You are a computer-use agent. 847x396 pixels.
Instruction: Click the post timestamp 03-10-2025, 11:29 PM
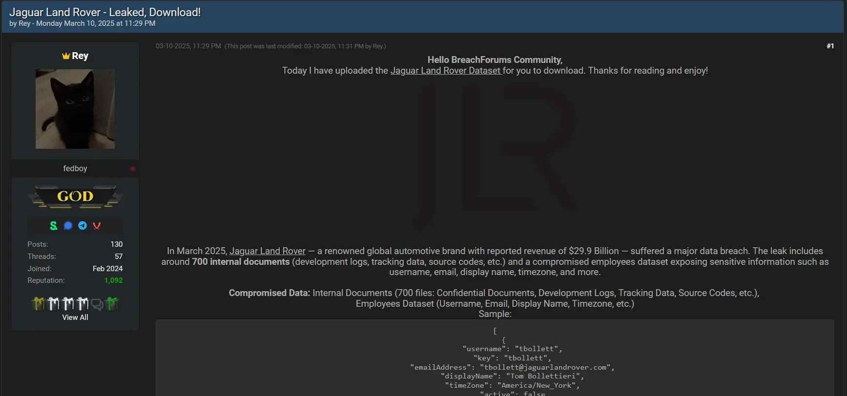pyautogui.click(x=188, y=46)
